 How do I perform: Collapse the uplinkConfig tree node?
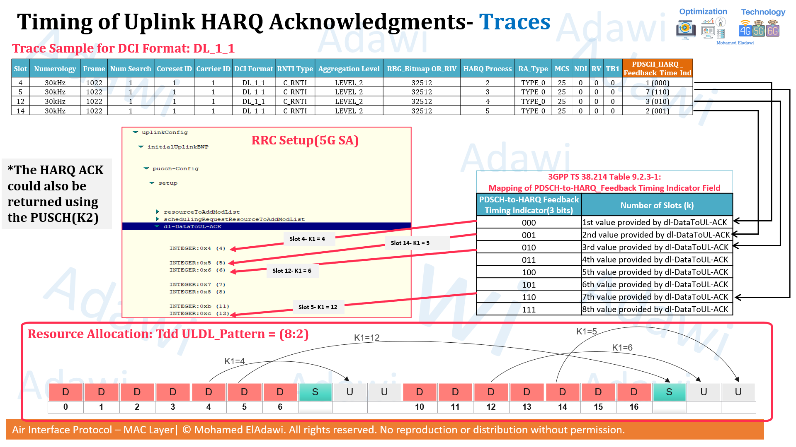pyautogui.click(x=136, y=132)
